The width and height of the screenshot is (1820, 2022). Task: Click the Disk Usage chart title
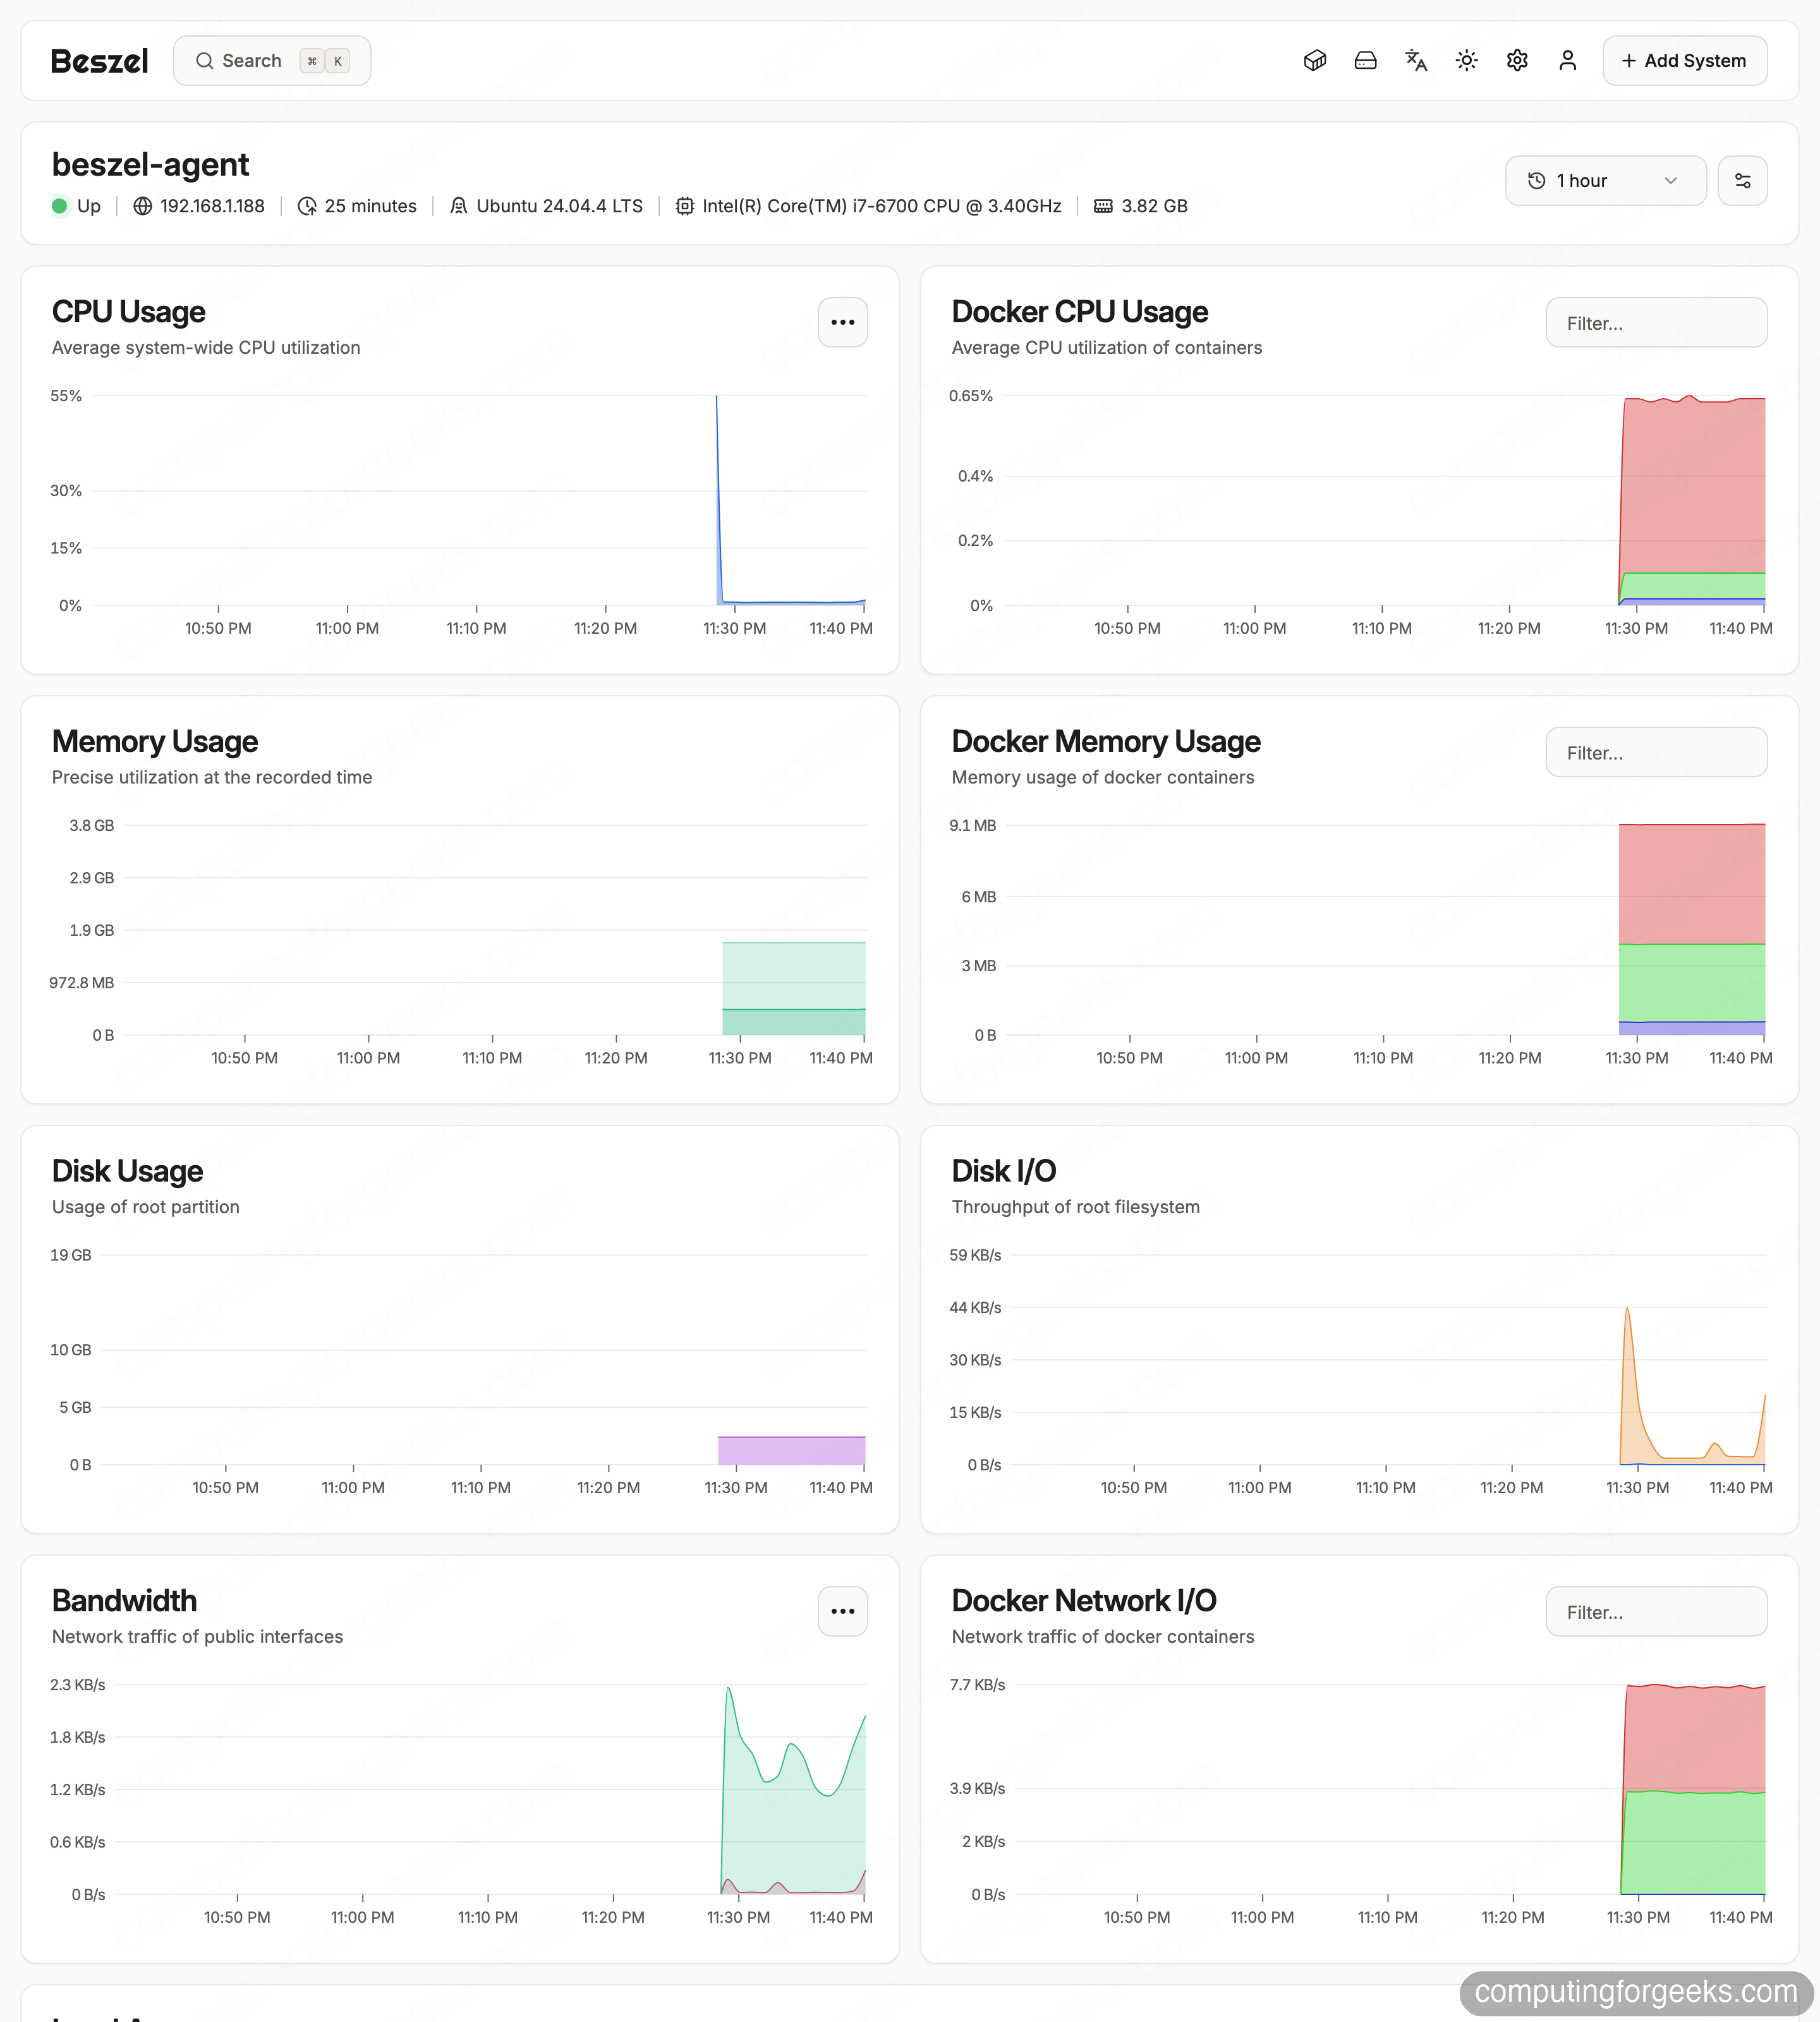(127, 1171)
